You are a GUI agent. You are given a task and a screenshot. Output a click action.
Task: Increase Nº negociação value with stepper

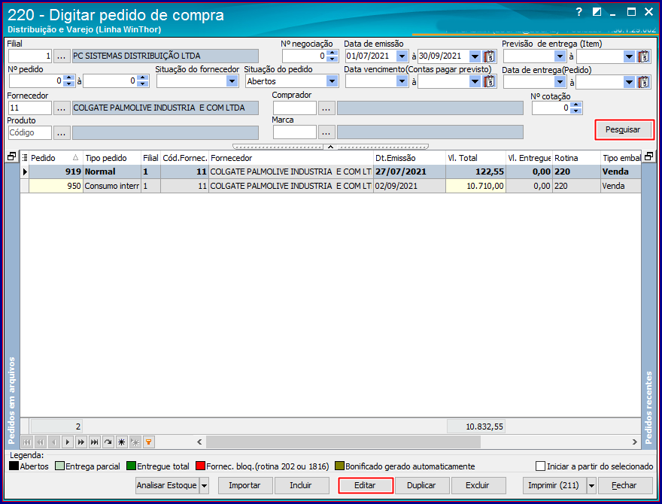[x=333, y=53]
